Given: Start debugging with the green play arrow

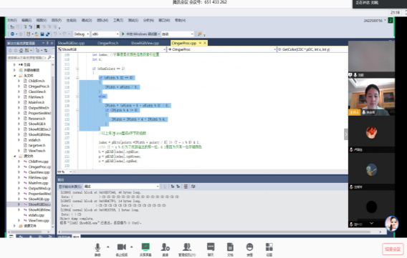Looking at the screenshot, I should (123, 34).
